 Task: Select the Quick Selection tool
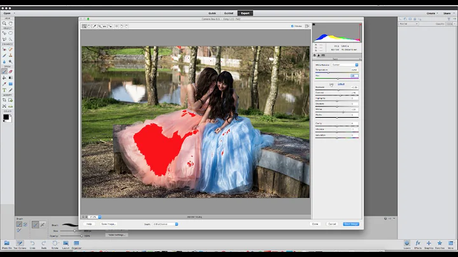(x=11, y=39)
